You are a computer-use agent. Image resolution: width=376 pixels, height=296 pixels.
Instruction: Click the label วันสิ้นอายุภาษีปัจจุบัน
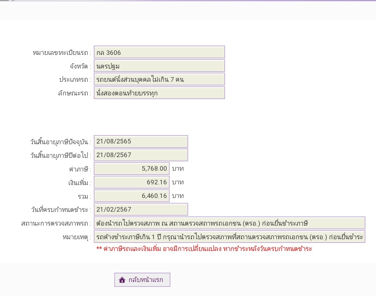click(61, 142)
